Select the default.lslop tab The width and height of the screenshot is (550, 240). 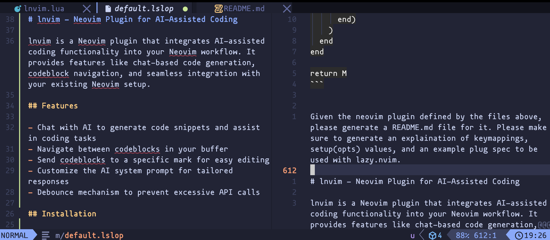pos(144,9)
